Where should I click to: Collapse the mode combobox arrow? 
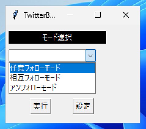click(x=91, y=56)
